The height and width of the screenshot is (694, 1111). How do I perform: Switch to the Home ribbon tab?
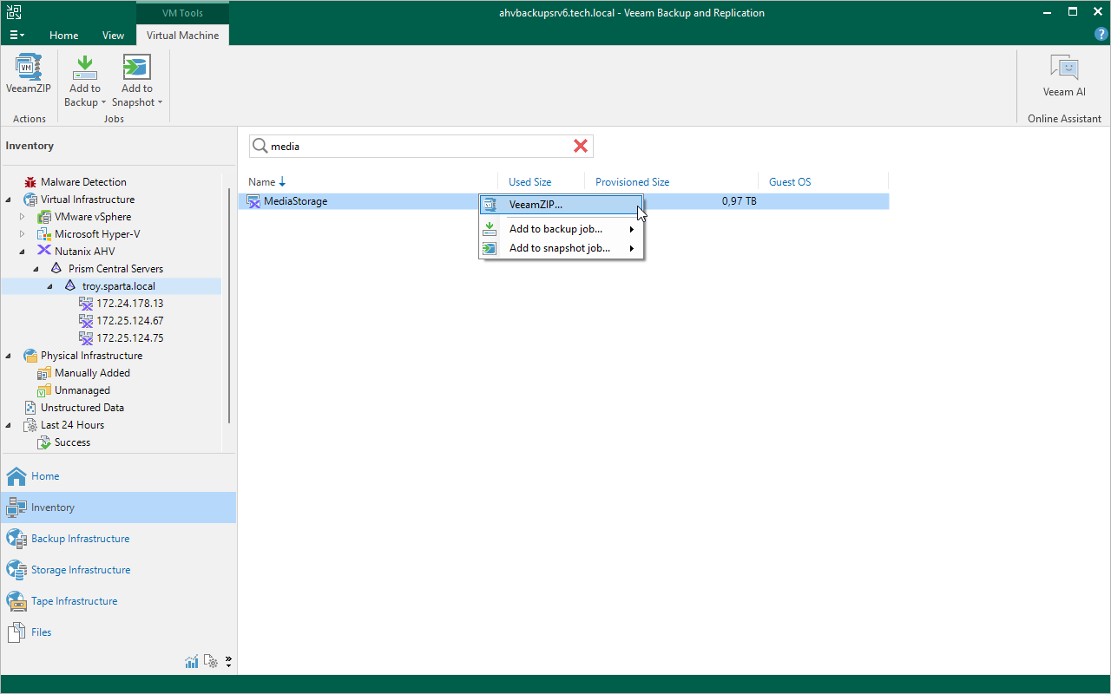pos(63,36)
